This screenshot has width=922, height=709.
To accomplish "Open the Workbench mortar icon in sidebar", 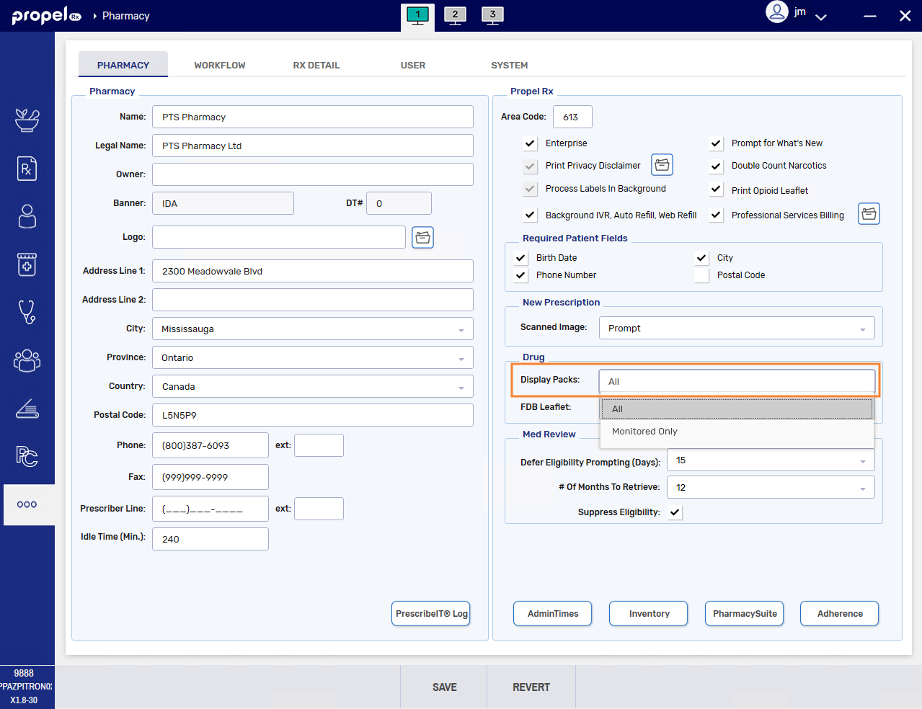I will coord(27,120).
